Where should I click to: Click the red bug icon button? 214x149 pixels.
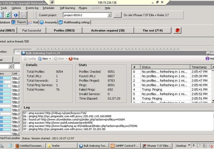(177, 30)
